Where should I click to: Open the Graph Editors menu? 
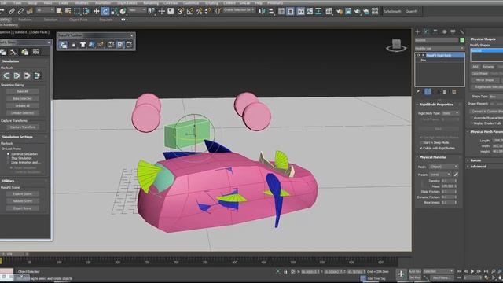point(127,3)
